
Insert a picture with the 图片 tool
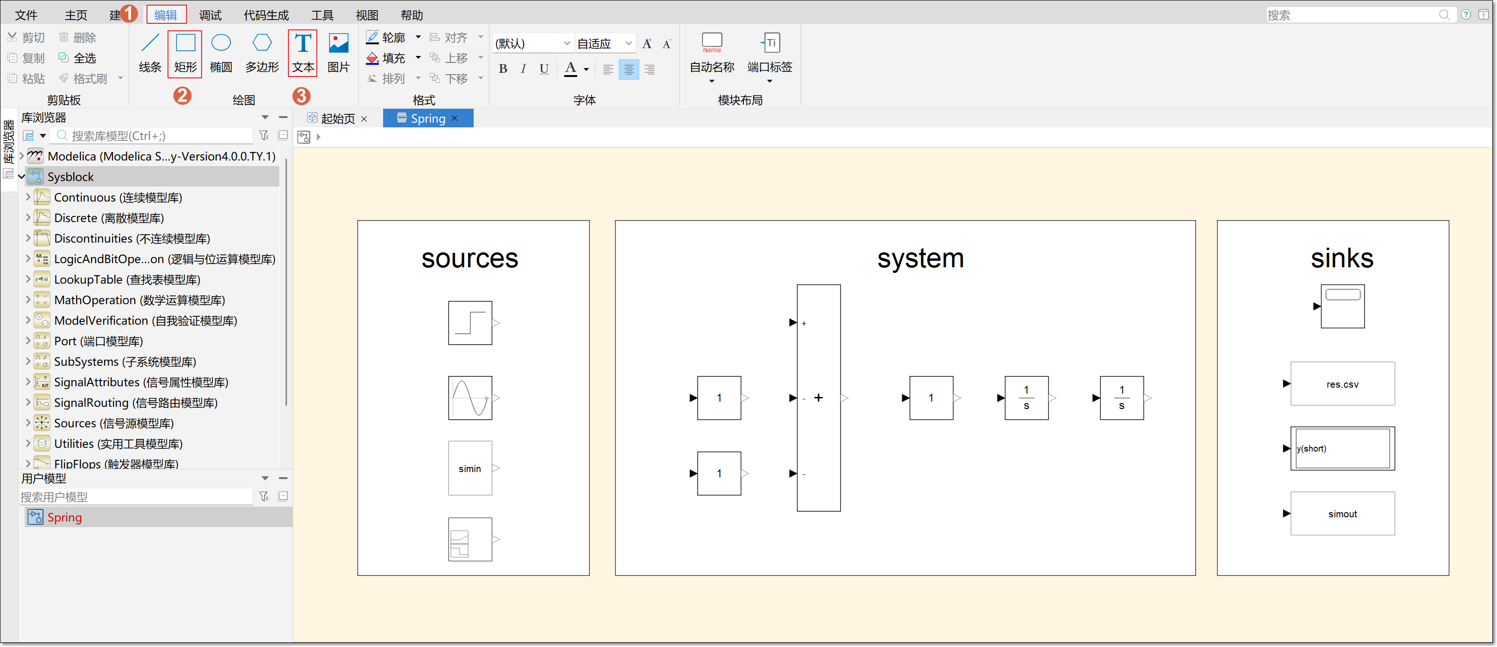(x=338, y=53)
